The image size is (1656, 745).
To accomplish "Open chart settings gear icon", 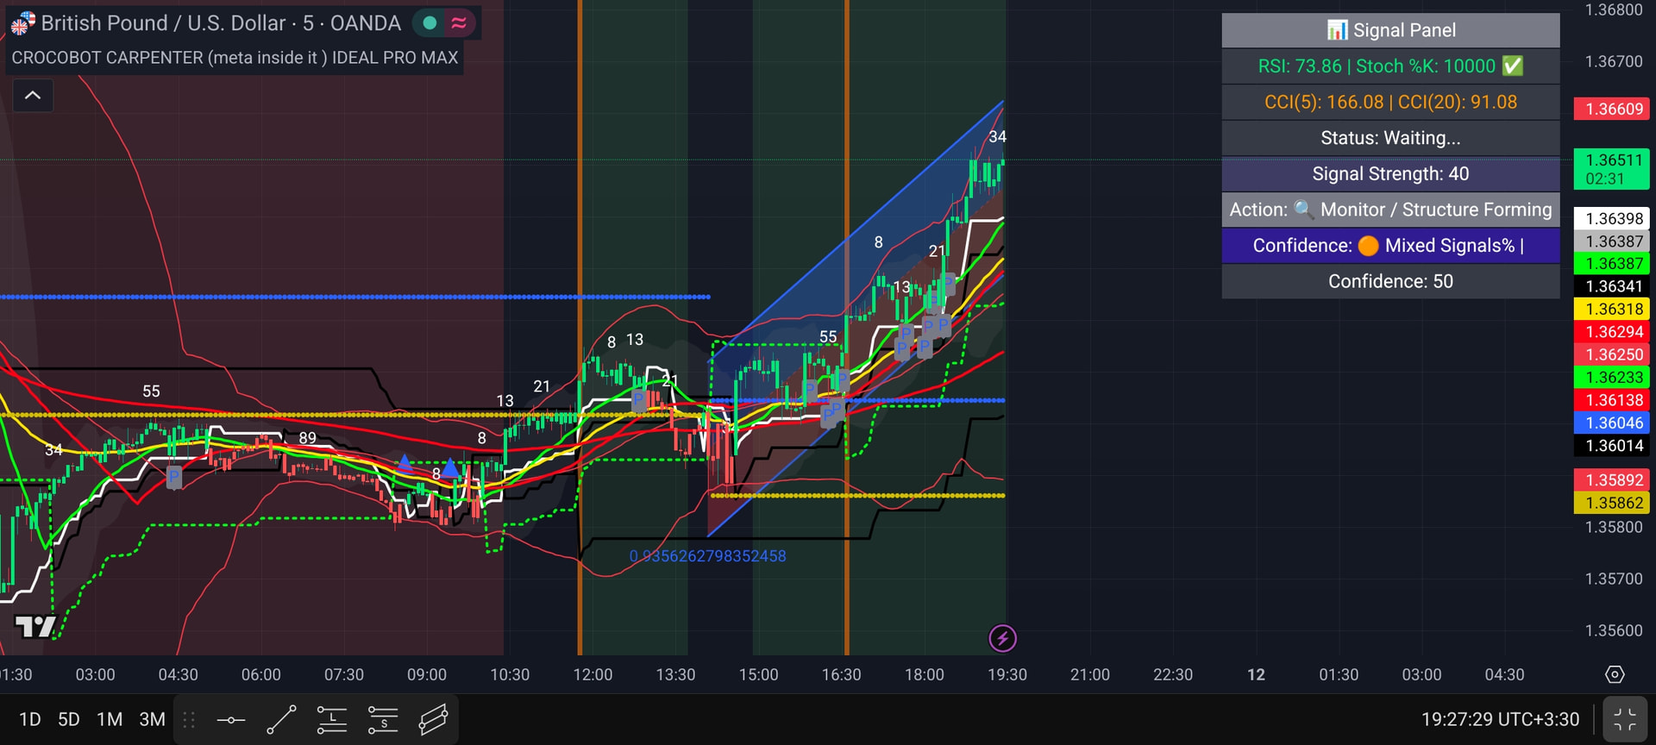I will [x=1615, y=674].
